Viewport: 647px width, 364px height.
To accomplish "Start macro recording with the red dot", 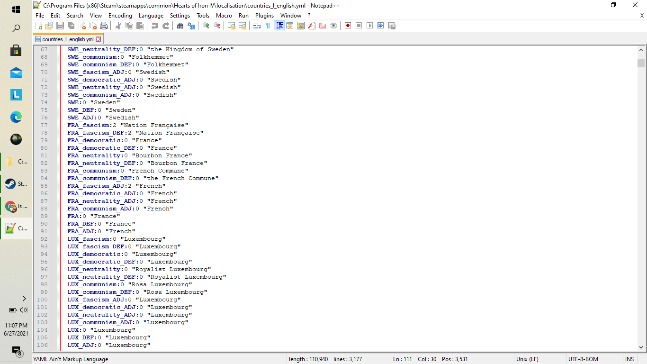I will (x=348, y=26).
